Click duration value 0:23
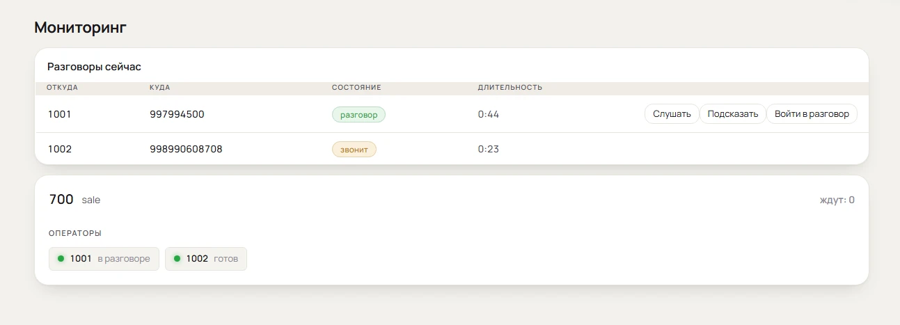 (x=489, y=149)
